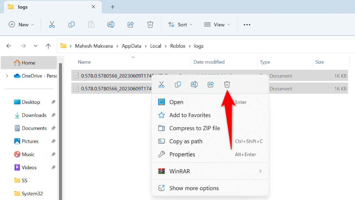Click the Cut scissors icon in context menu
This screenshot has height=200, width=355.
tap(161, 84)
